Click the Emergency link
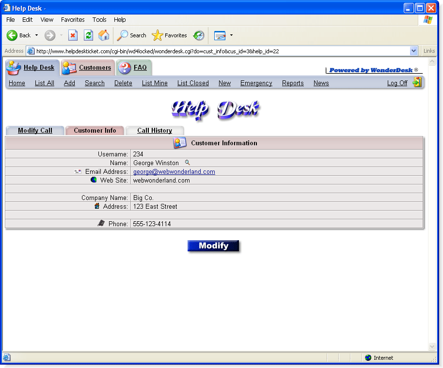Image resolution: width=443 pixels, height=368 pixels. click(256, 83)
